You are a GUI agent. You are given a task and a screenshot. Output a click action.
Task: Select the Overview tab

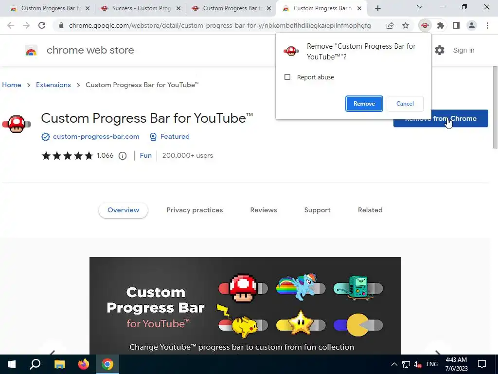(123, 210)
